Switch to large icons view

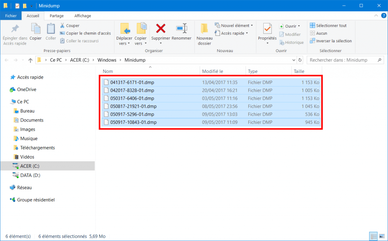[x=382, y=236]
